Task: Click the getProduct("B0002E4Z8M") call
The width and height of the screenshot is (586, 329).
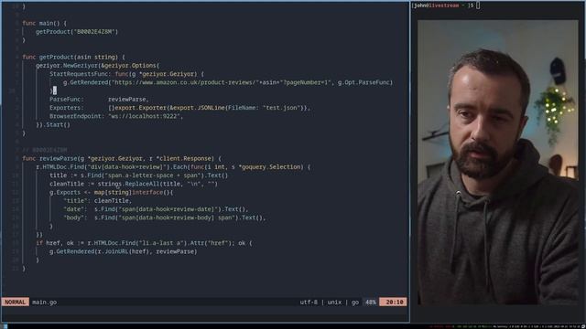Action: (x=77, y=32)
